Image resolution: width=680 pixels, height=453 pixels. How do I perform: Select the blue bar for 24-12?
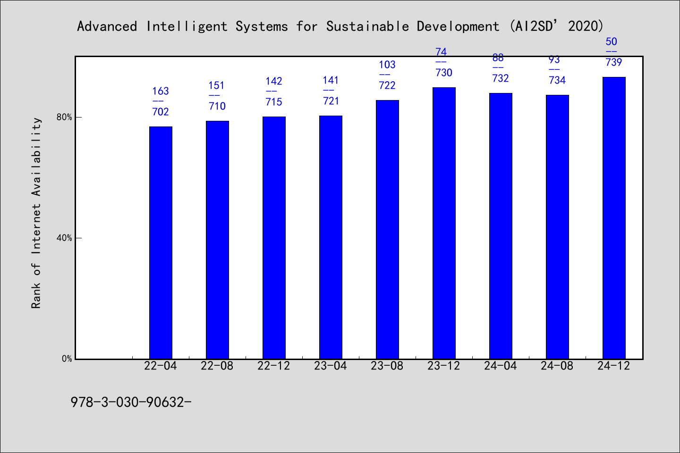coord(614,218)
